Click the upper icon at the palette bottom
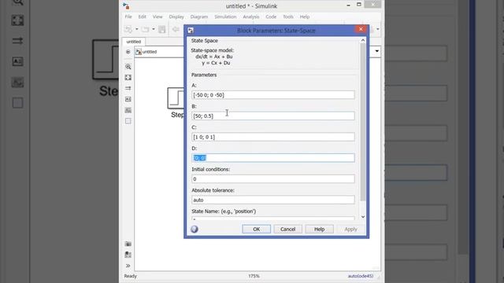The width and height of the screenshot is (504, 283). (x=128, y=244)
